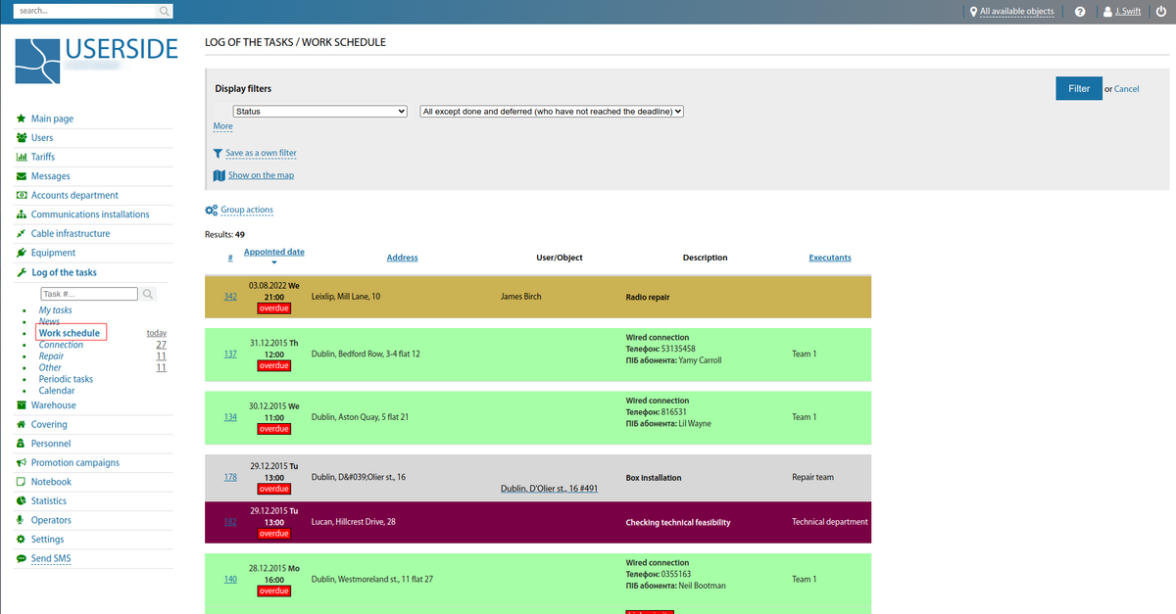
Task: Click the Equipment wrench icon
Action: coord(23,252)
